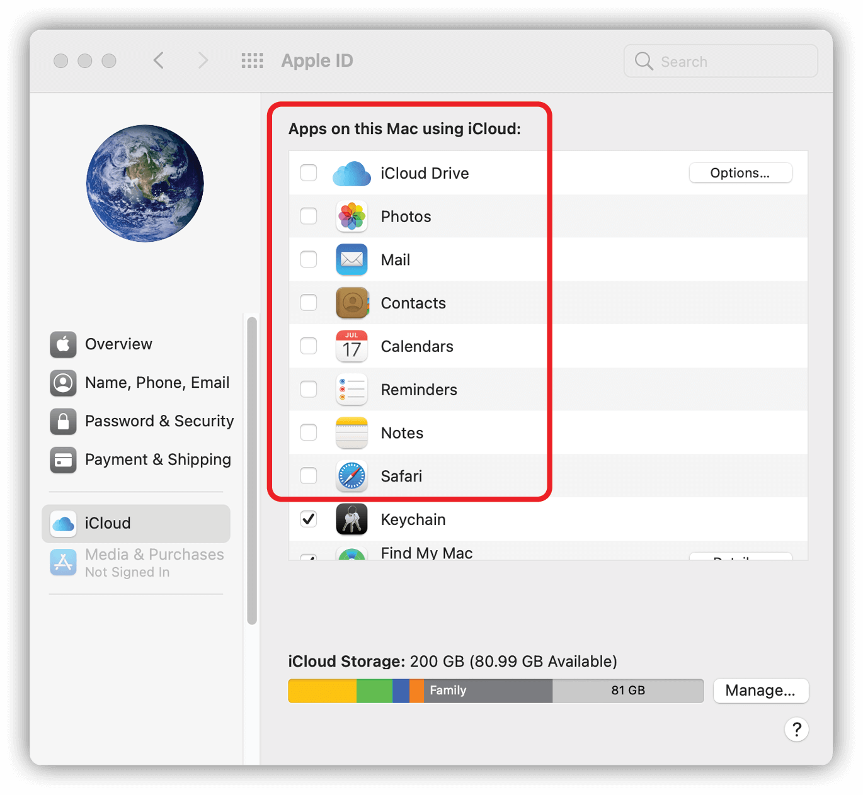The width and height of the screenshot is (863, 795).
Task: Click the Keychain keys icon
Action: point(351,519)
